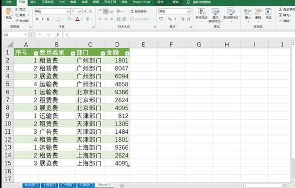Apply percent style format
This screenshot has width=295, height=188.
click(170, 19)
